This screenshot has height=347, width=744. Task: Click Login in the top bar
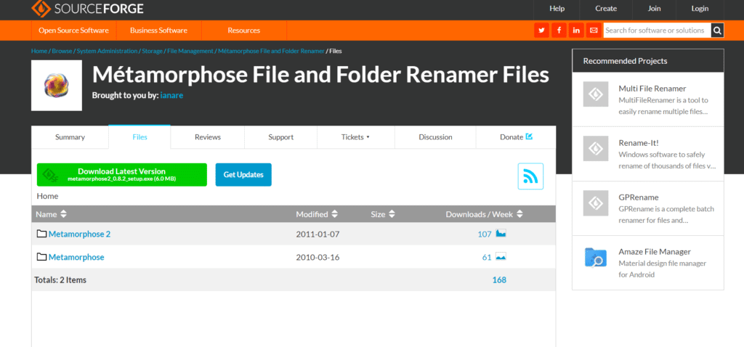click(700, 8)
